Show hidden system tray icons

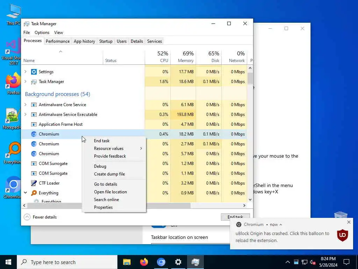[x=288, y=262]
